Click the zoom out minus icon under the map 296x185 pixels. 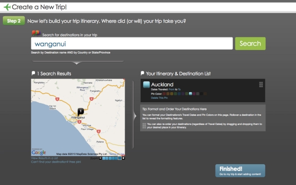pos(100,158)
